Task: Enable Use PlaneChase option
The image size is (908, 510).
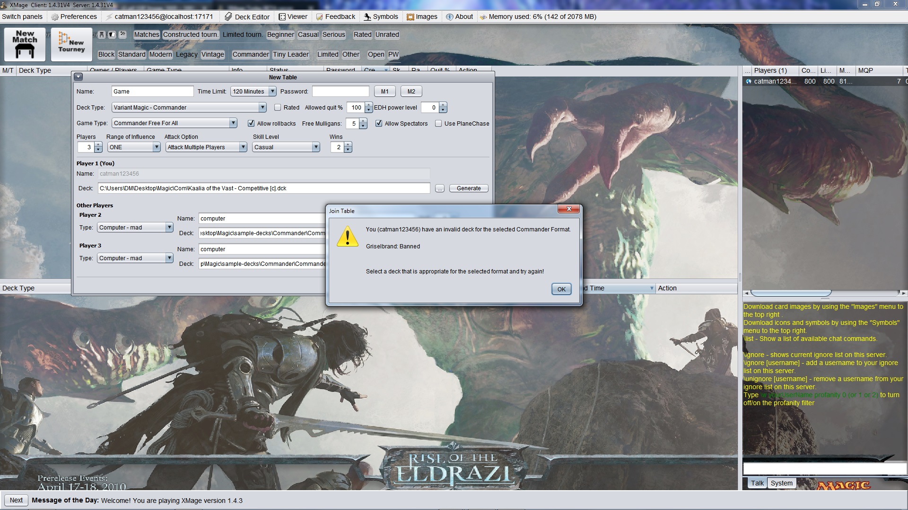Action: 438,123
